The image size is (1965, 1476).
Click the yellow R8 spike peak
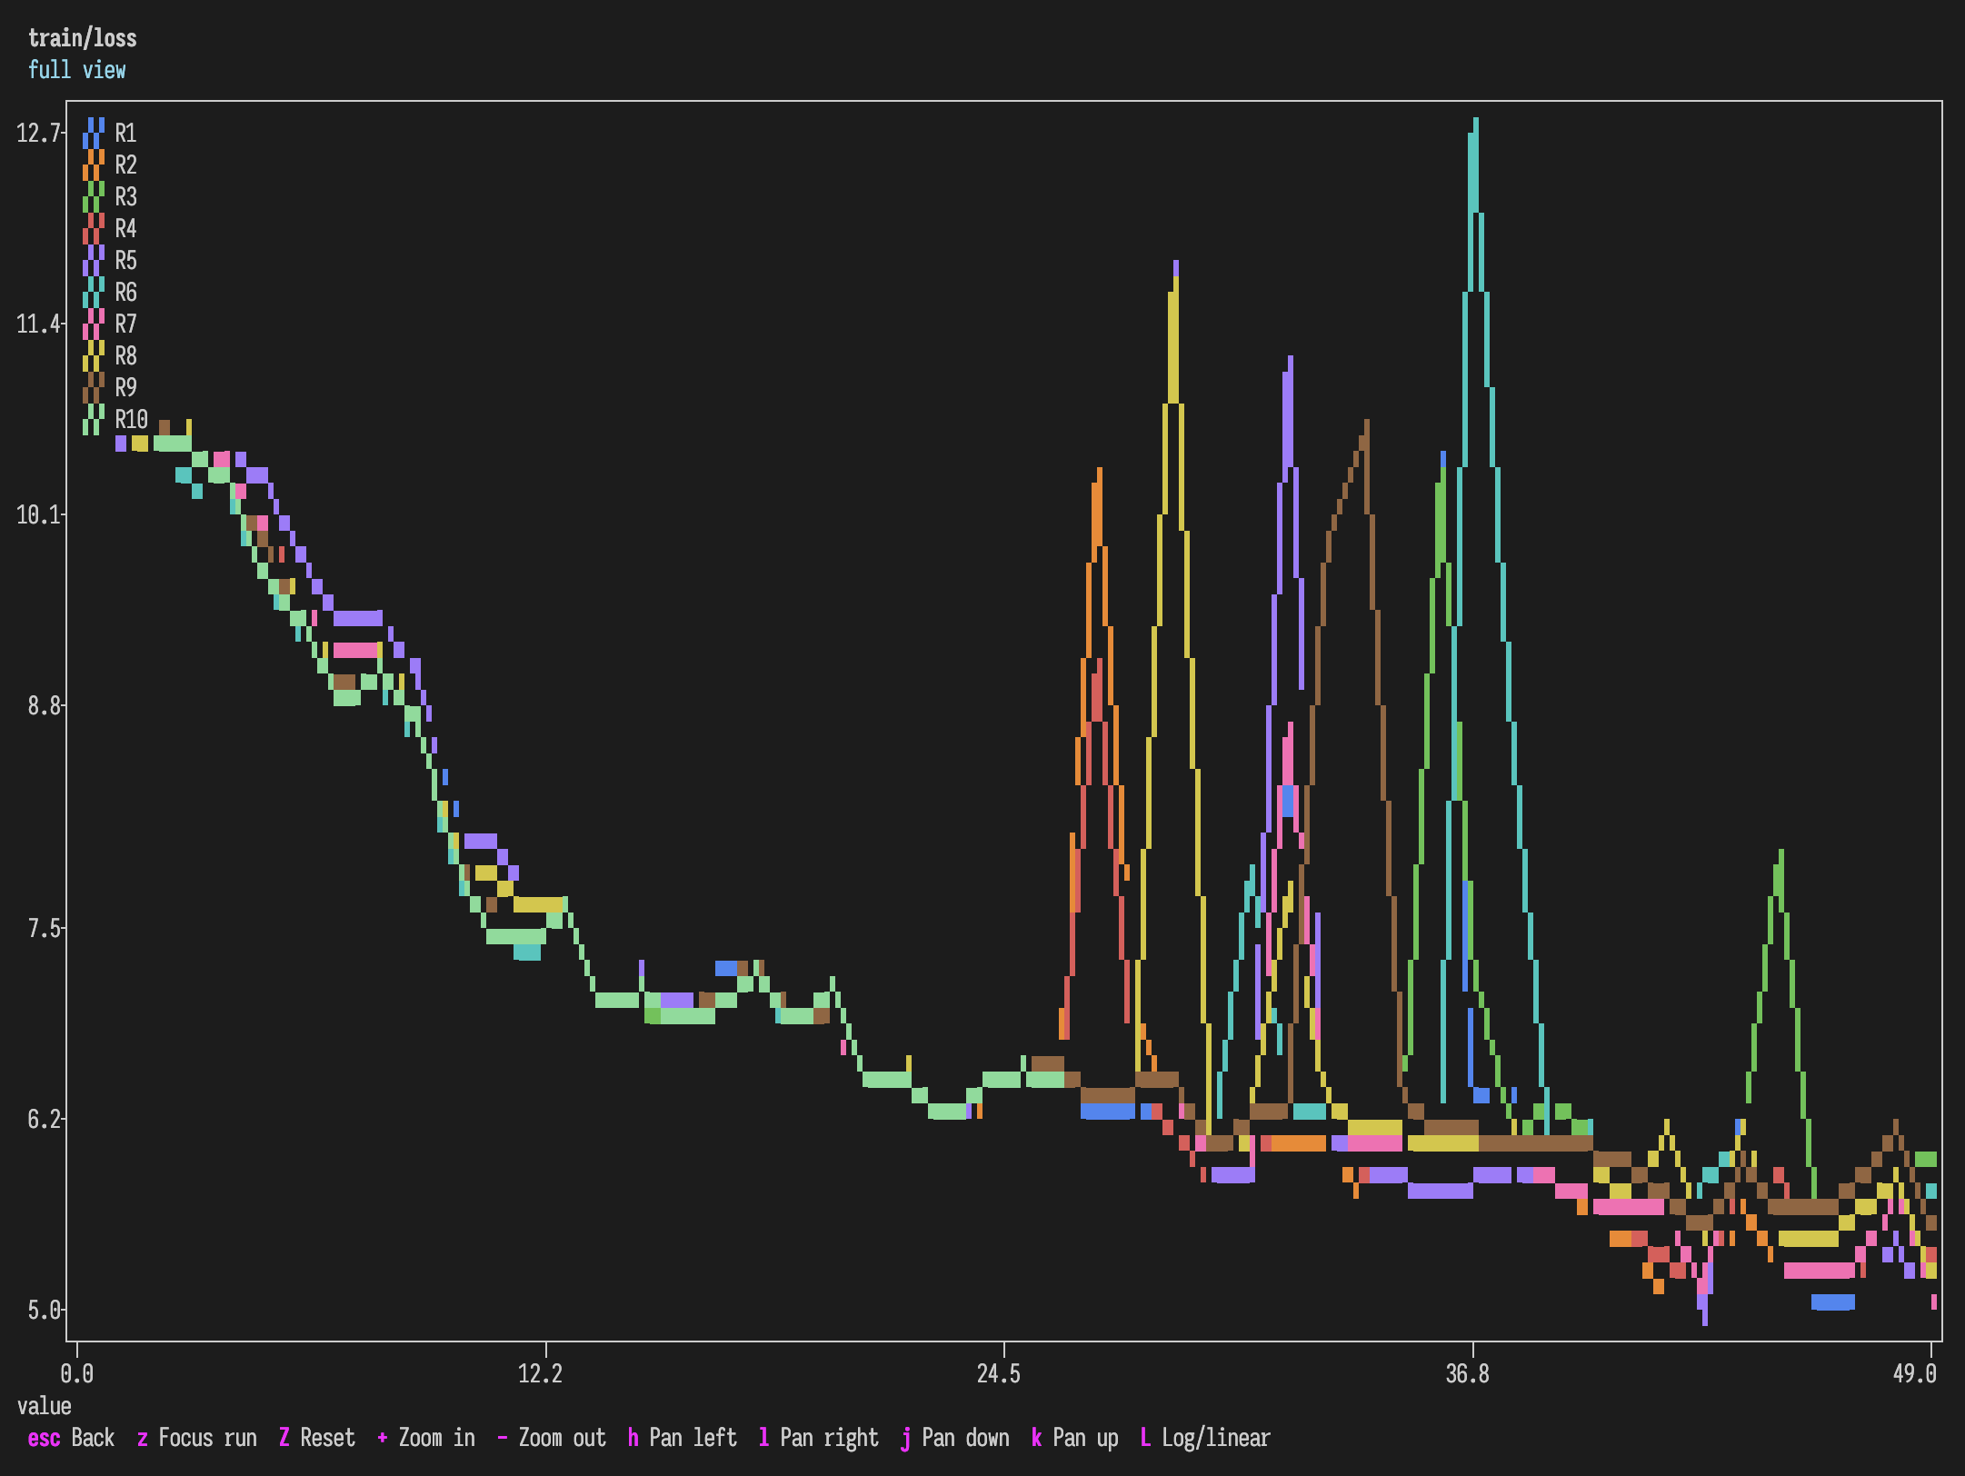(x=1175, y=284)
